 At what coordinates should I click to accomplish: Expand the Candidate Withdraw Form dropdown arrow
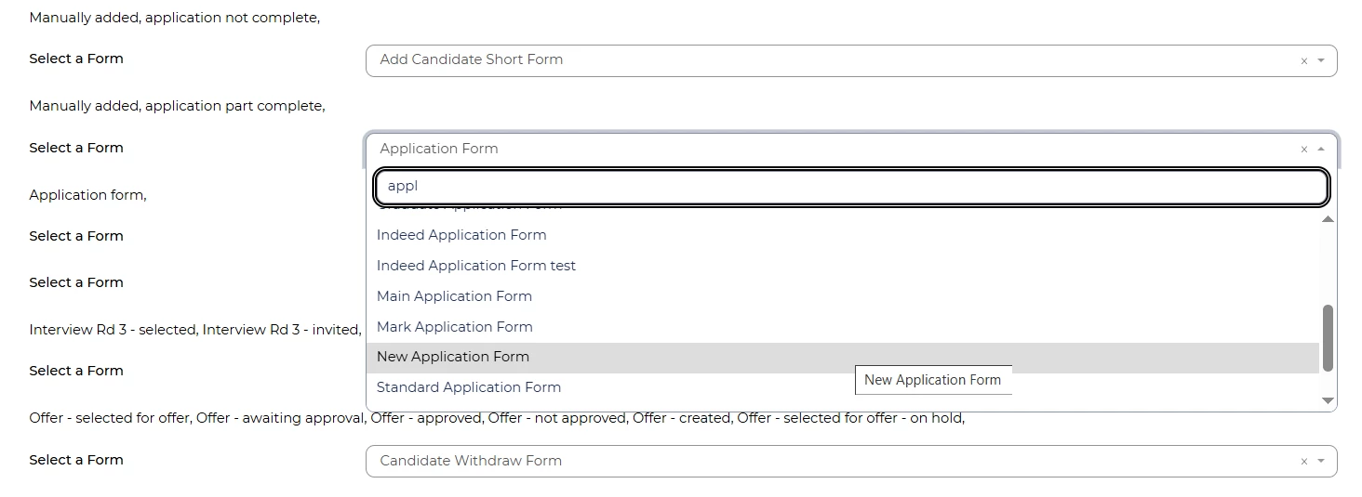(x=1321, y=462)
